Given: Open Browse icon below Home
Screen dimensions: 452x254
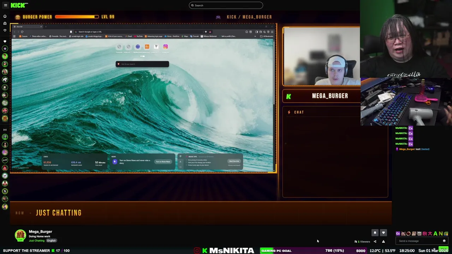Looking at the screenshot, I should point(5,23).
